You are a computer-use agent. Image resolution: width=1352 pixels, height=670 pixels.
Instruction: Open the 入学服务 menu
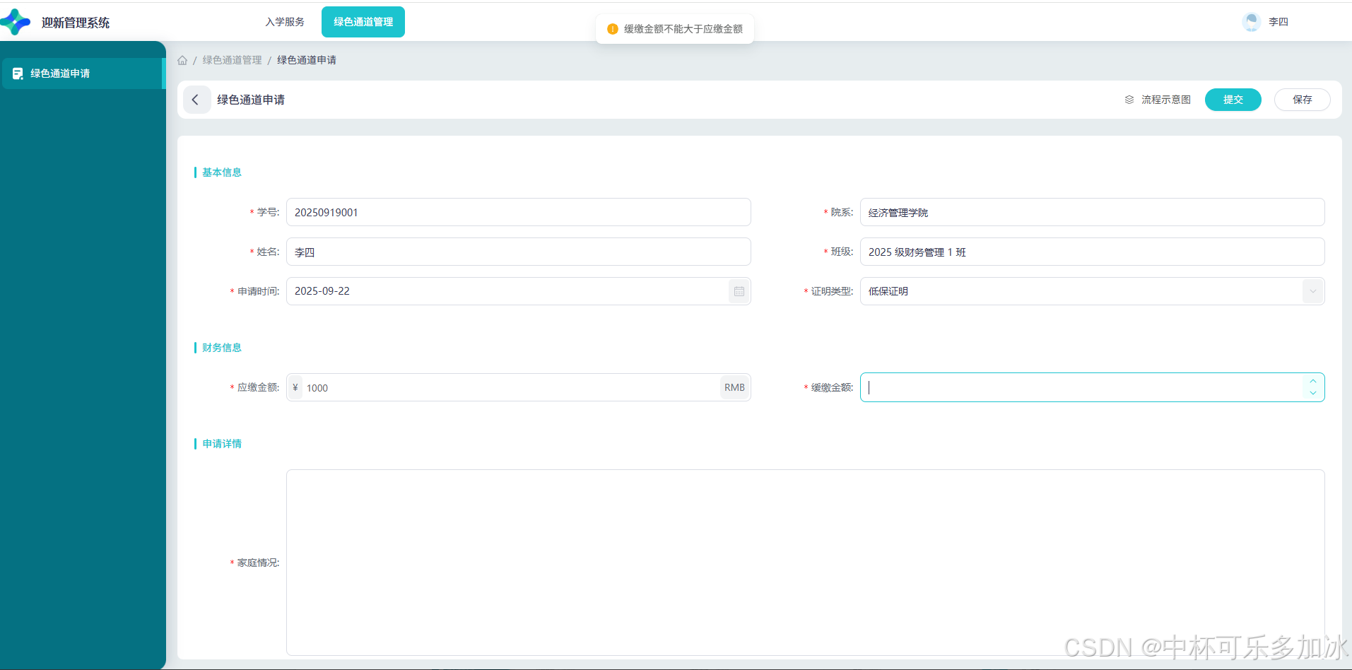click(x=285, y=22)
